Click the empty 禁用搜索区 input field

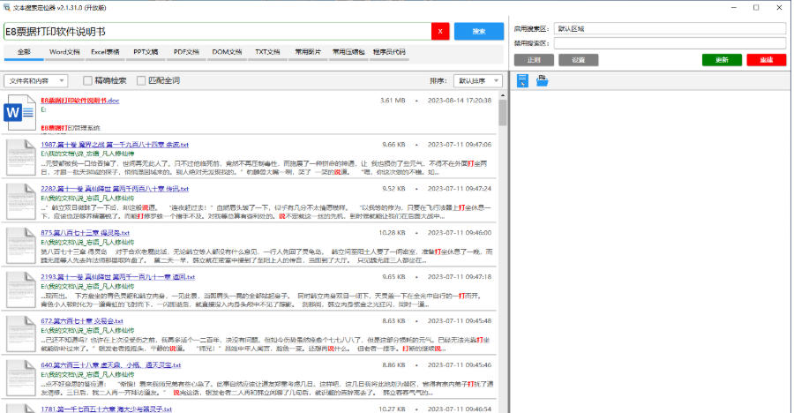(670, 43)
